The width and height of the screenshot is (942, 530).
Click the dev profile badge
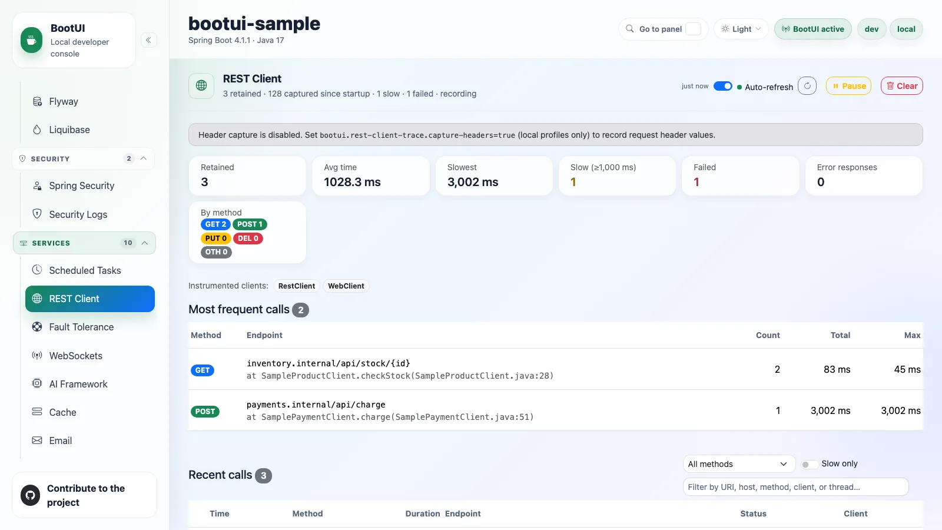(x=871, y=29)
